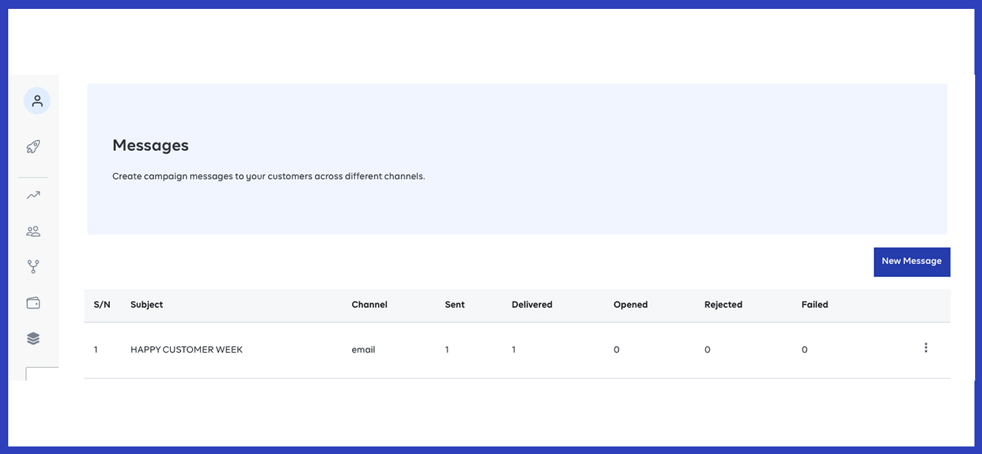
Task: Click the Opened column header
Action: (x=630, y=304)
